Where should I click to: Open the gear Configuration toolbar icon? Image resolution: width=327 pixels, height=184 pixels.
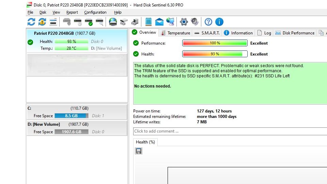[184, 22]
